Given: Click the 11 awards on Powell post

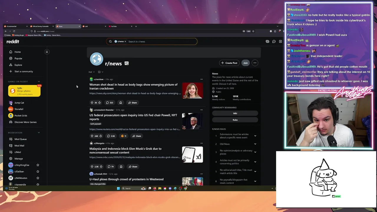Looking at the screenshot, I should [x=124, y=136].
